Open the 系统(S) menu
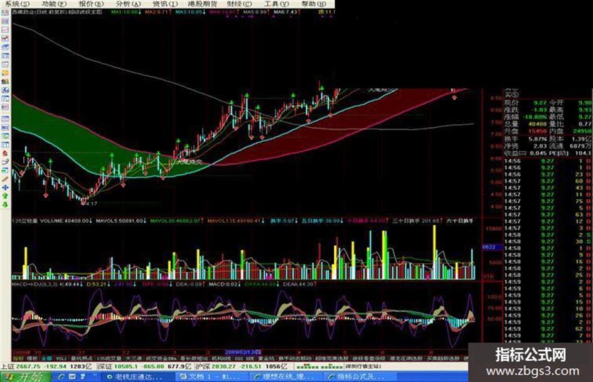593x382 pixels. click(18, 4)
